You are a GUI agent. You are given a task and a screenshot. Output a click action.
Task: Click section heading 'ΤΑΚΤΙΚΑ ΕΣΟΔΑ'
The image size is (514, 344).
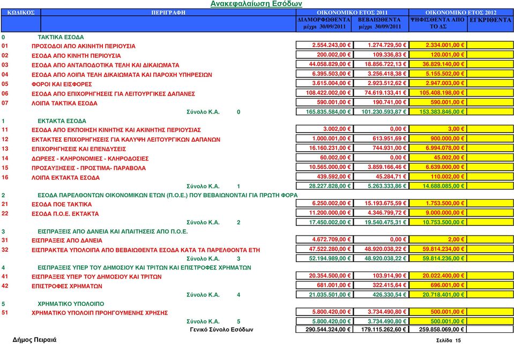tap(61, 37)
